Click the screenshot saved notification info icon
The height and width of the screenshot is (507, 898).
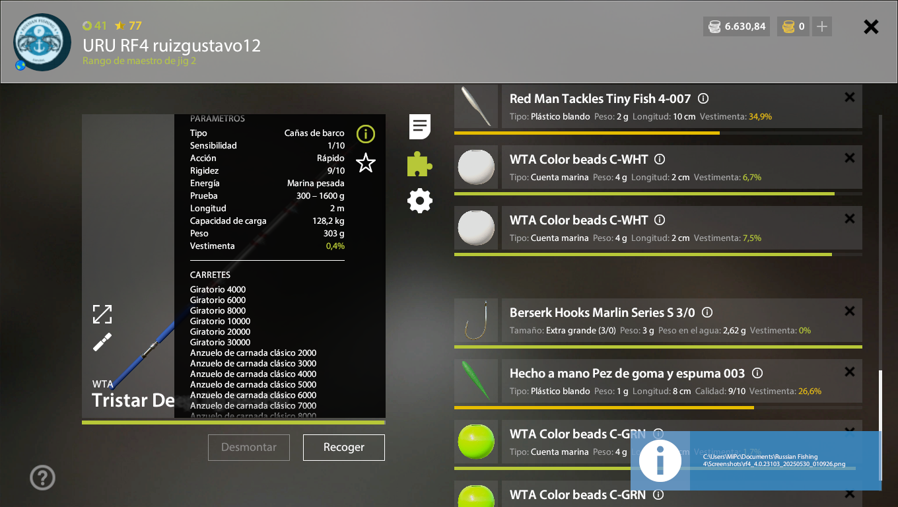tap(660, 461)
